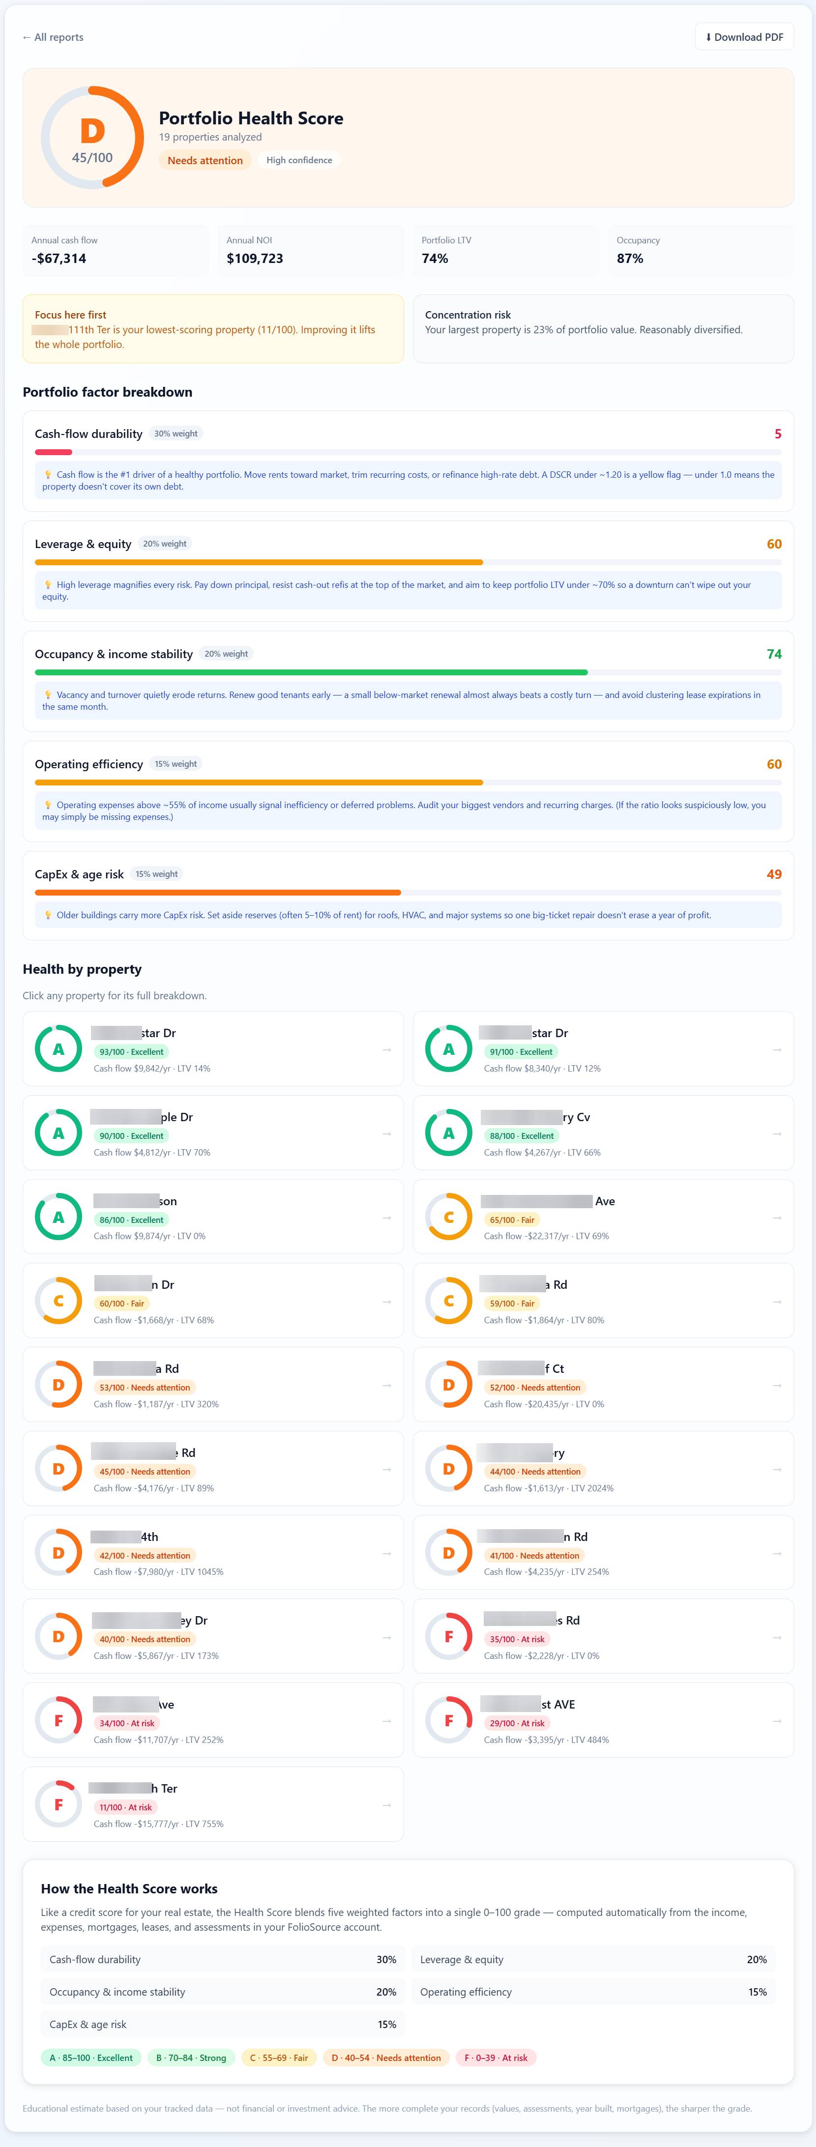Click the C grade ring for 60/100 Fair property
Image resolution: width=816 pixels, height=2147 pixels.
coord(58,1300)
